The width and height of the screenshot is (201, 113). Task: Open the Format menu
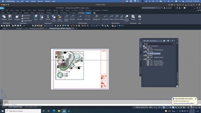tap(23, 10)
